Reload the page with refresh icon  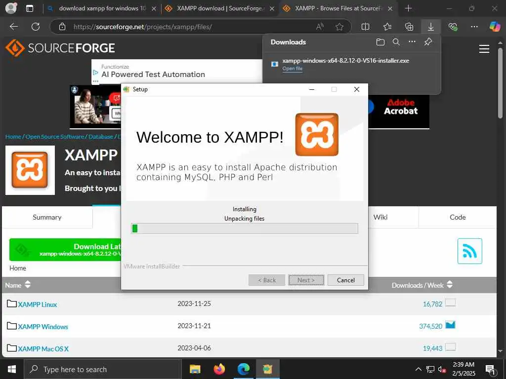click(36, 27)
